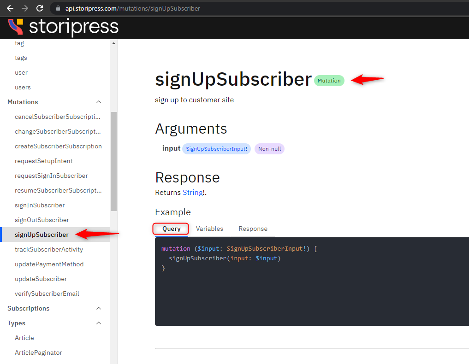Open the users query in sidebar
The height and width of the screenshot is (364, 469).
tap(23, 87)
